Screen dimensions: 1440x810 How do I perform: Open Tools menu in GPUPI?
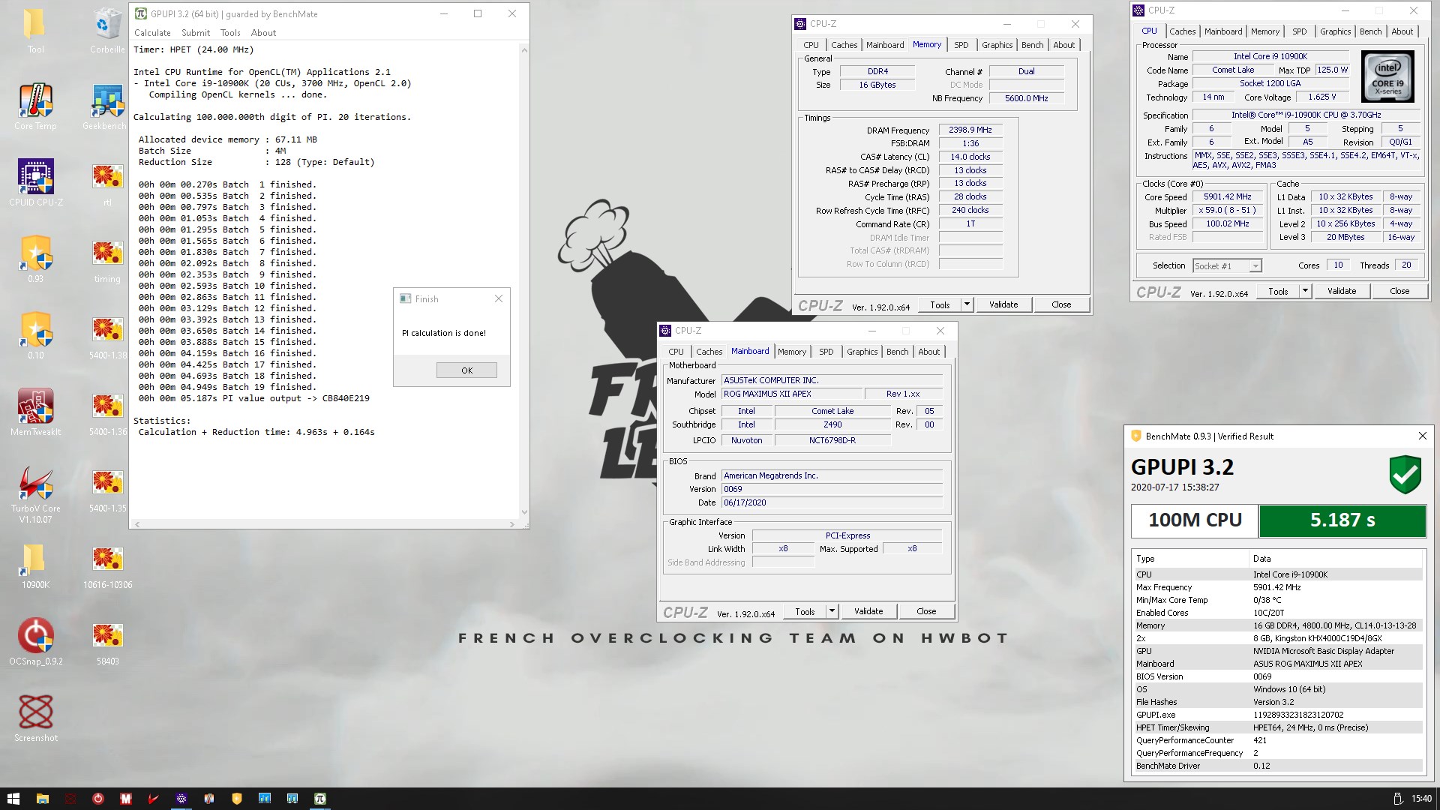230,33
